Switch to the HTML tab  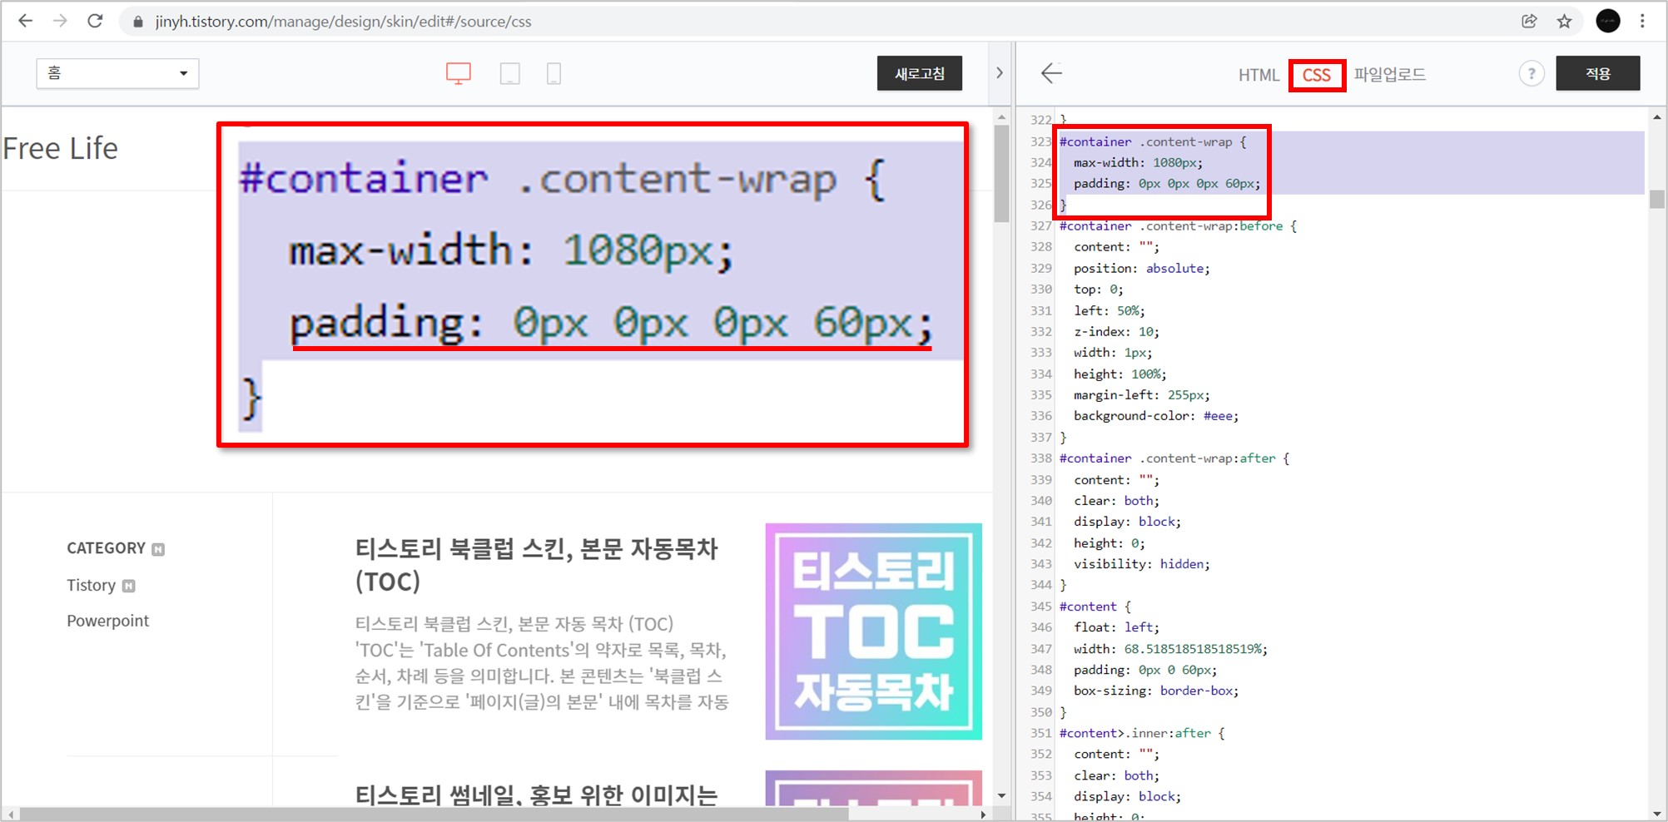(x=1258, y=75)
